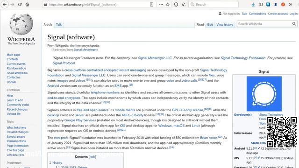Viewport: 299px width, 168px height.
Task: Bookmark this page with the star icon
Action: point(168,4)
